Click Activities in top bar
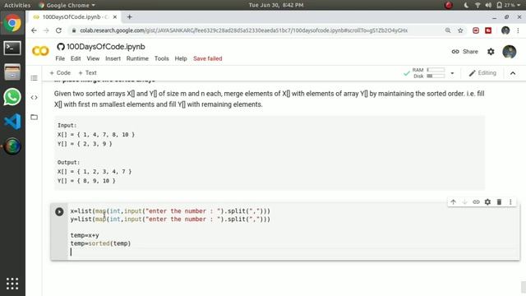 coord(17,5)
